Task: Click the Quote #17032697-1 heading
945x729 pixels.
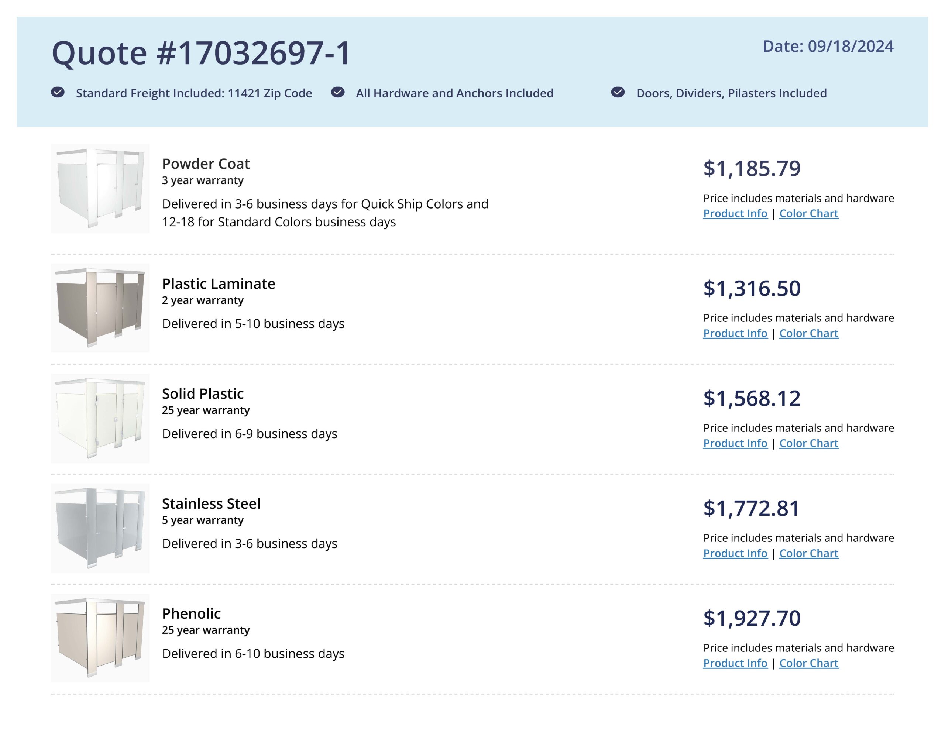Action: pyautogui.click(x=201, y=53)
